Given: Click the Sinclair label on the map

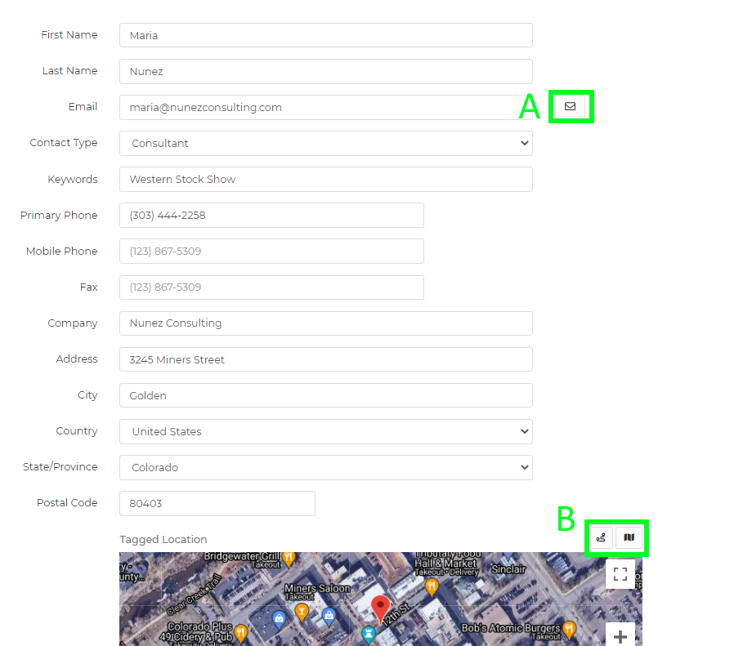Looking at the screenshot, I should tap(508, 568).
